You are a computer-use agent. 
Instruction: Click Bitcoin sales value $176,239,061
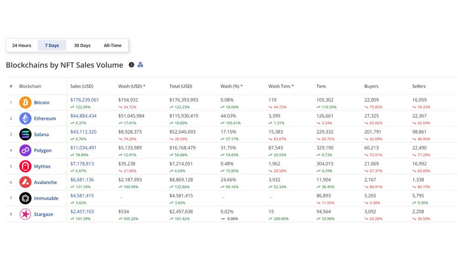coord(84,100)
